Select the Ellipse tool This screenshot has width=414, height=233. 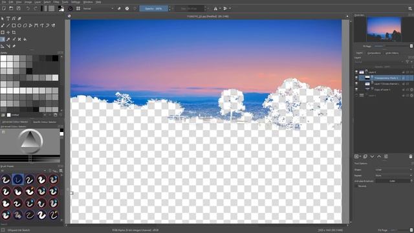click(19, 25)
